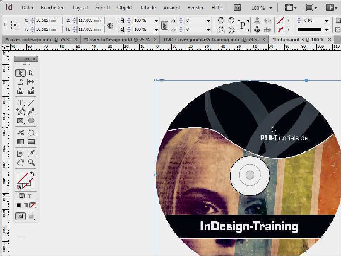Open the Schrift menu
The image size is (341, 256).
(x=103, y=8)
